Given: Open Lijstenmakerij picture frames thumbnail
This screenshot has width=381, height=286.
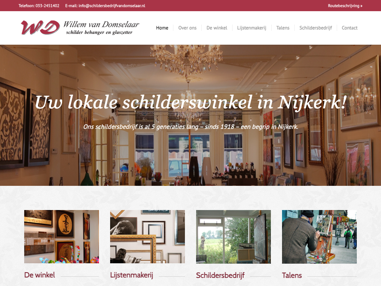Looking at the screenshot, I should (x=147, y=236).
